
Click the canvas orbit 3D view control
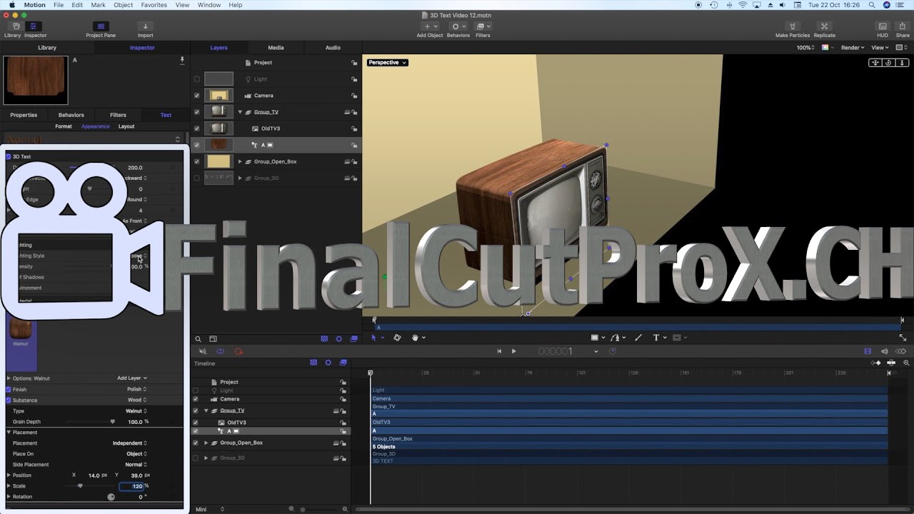(888, 63)
